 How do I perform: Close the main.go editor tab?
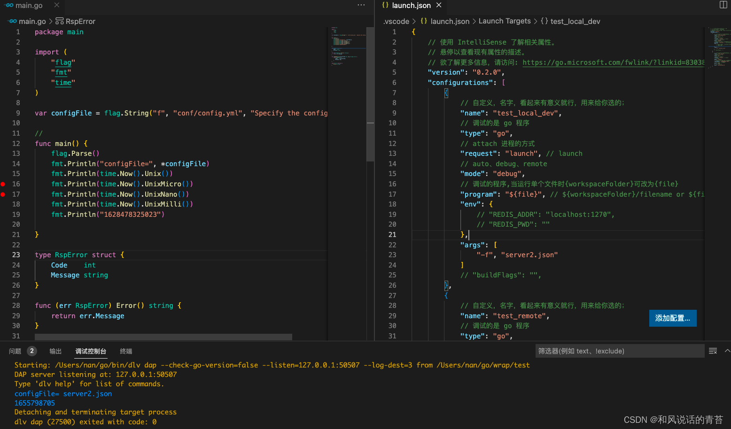tap(56, 5)
